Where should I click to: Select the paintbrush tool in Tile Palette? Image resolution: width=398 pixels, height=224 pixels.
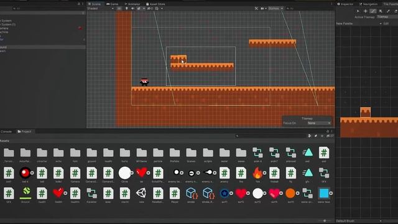(x=373, y=11)
